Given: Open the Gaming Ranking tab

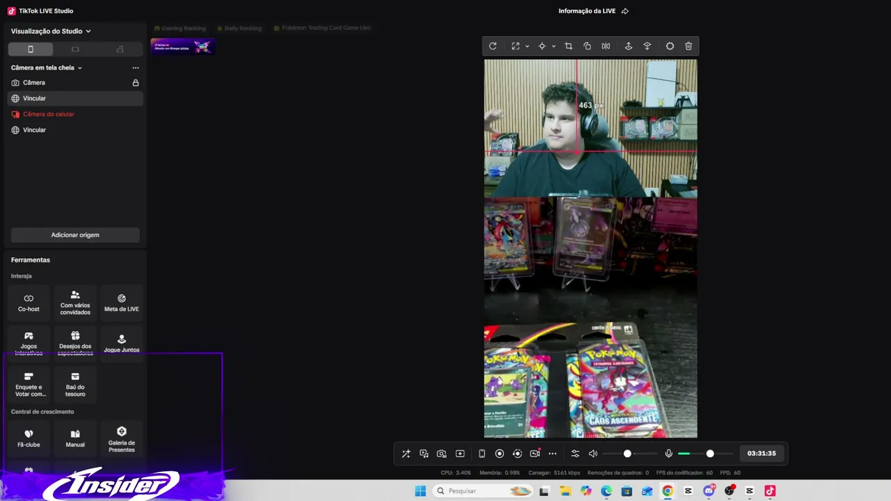Looking at the screenshot, I should 180,29.
